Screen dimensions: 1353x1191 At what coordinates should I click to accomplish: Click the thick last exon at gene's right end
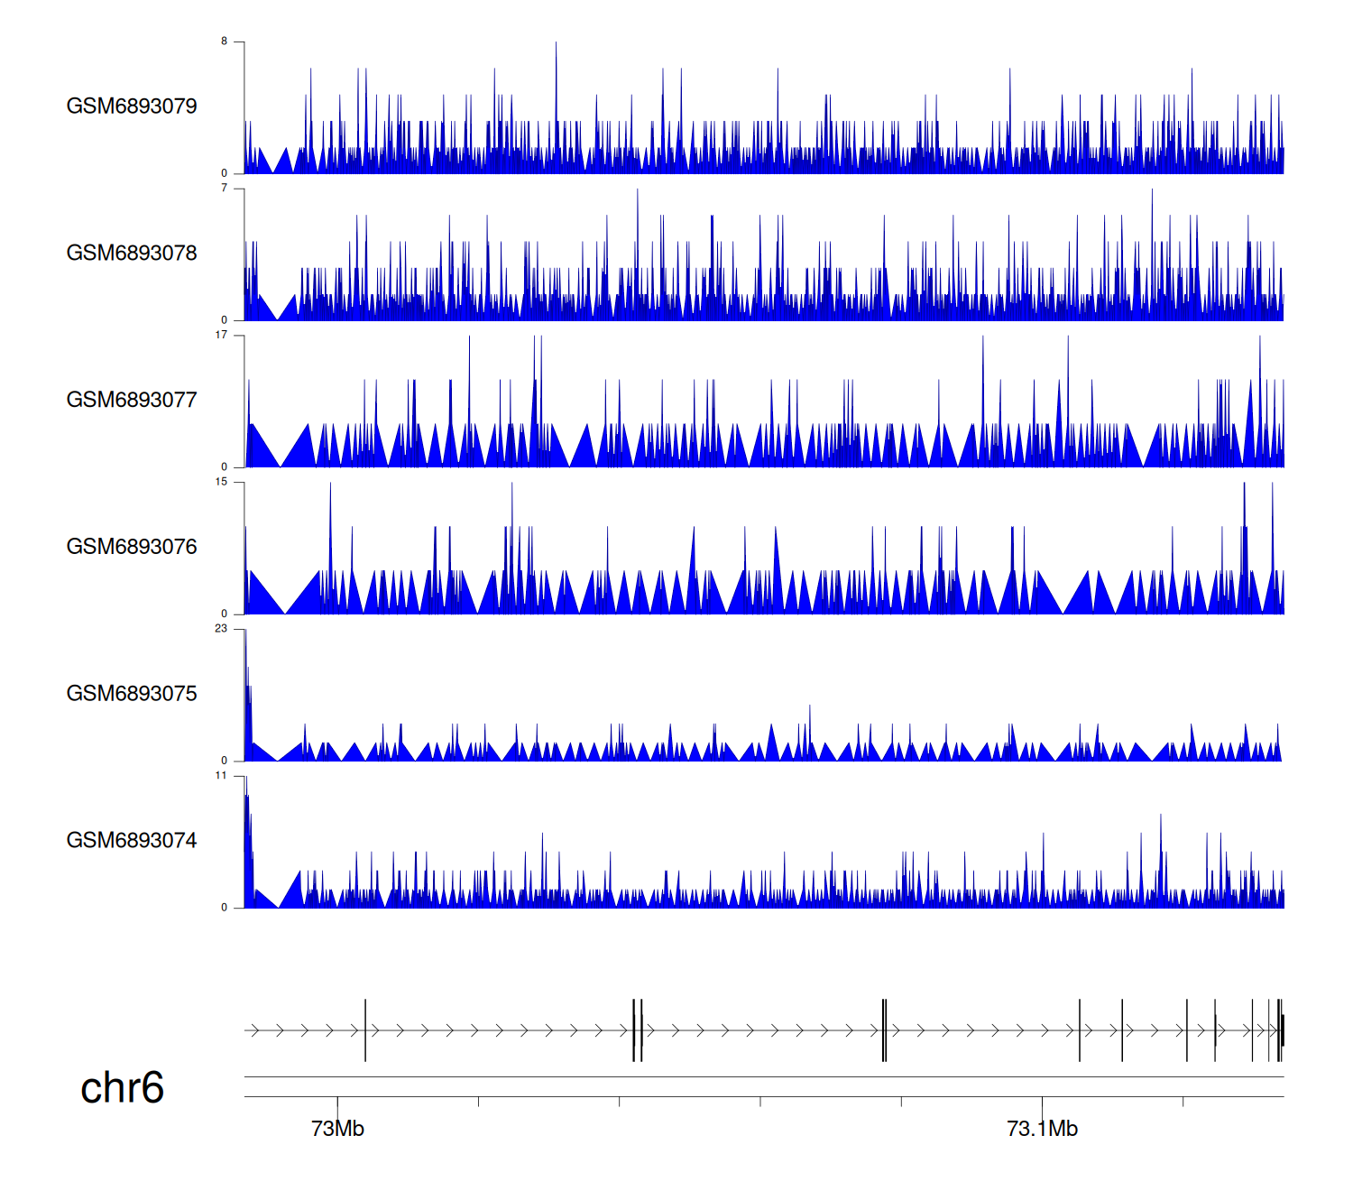point(1282,1030)
